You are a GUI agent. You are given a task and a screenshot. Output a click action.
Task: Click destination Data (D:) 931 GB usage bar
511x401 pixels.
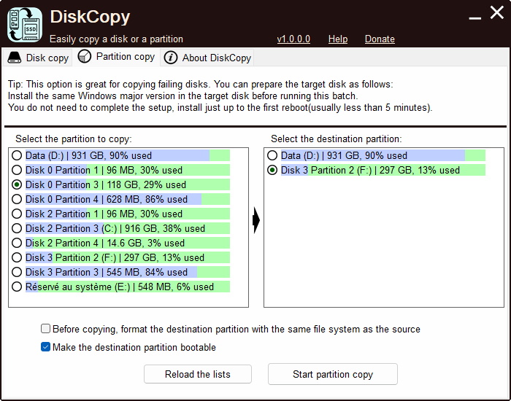pyautogui.click(x=383, y=155)
